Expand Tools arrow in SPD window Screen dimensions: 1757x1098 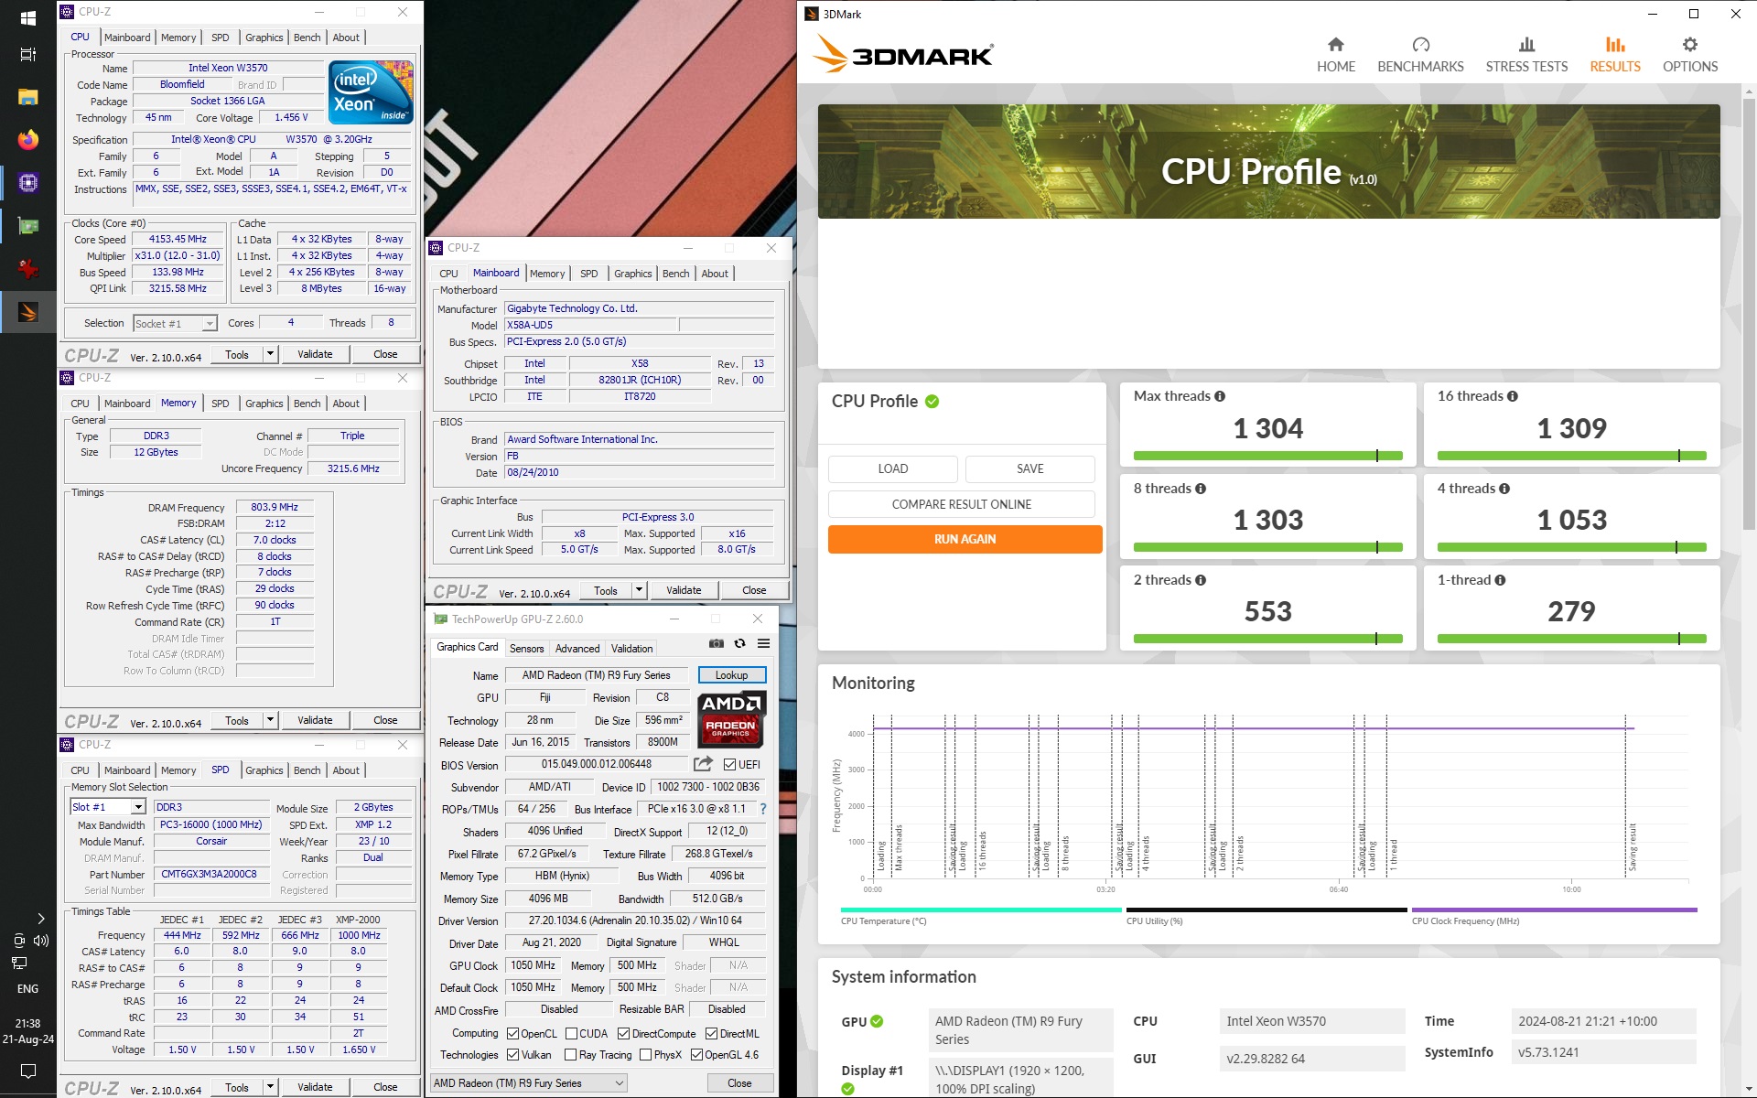270,1087
